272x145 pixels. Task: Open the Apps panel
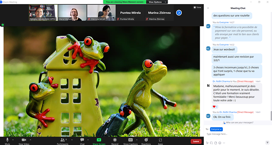(160, 140)
